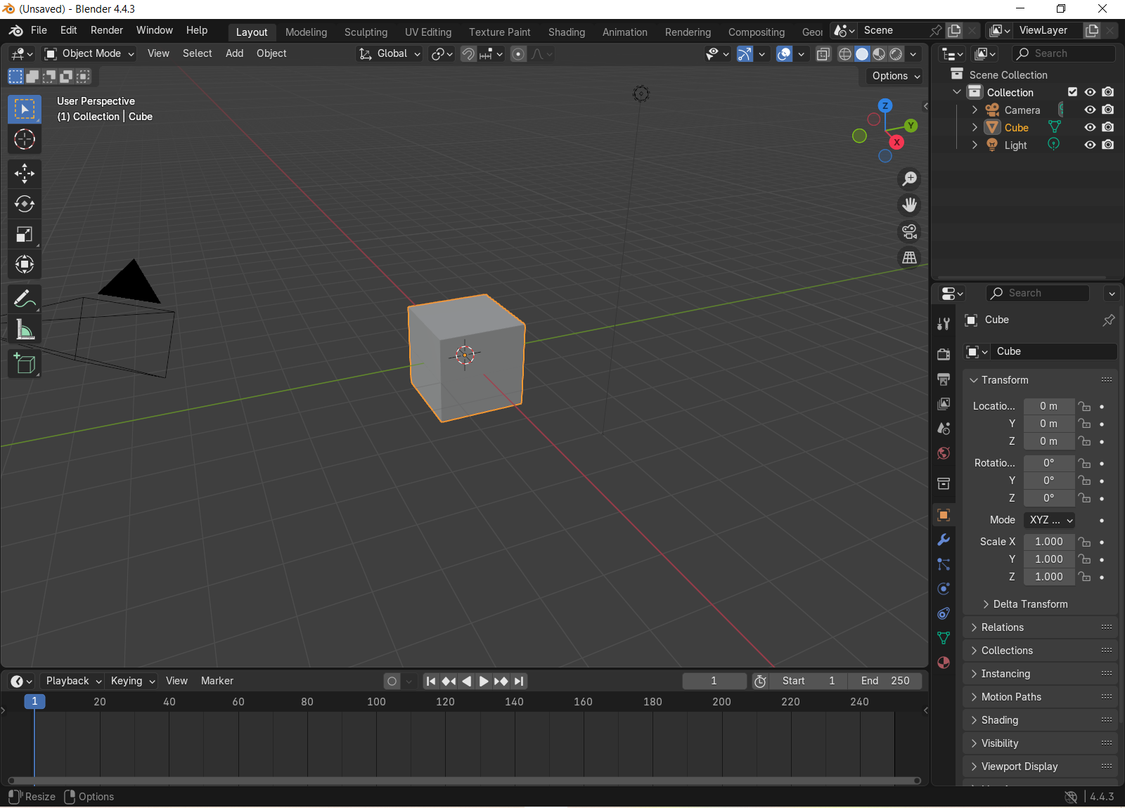Open the File menu

[x=39, y=30]
